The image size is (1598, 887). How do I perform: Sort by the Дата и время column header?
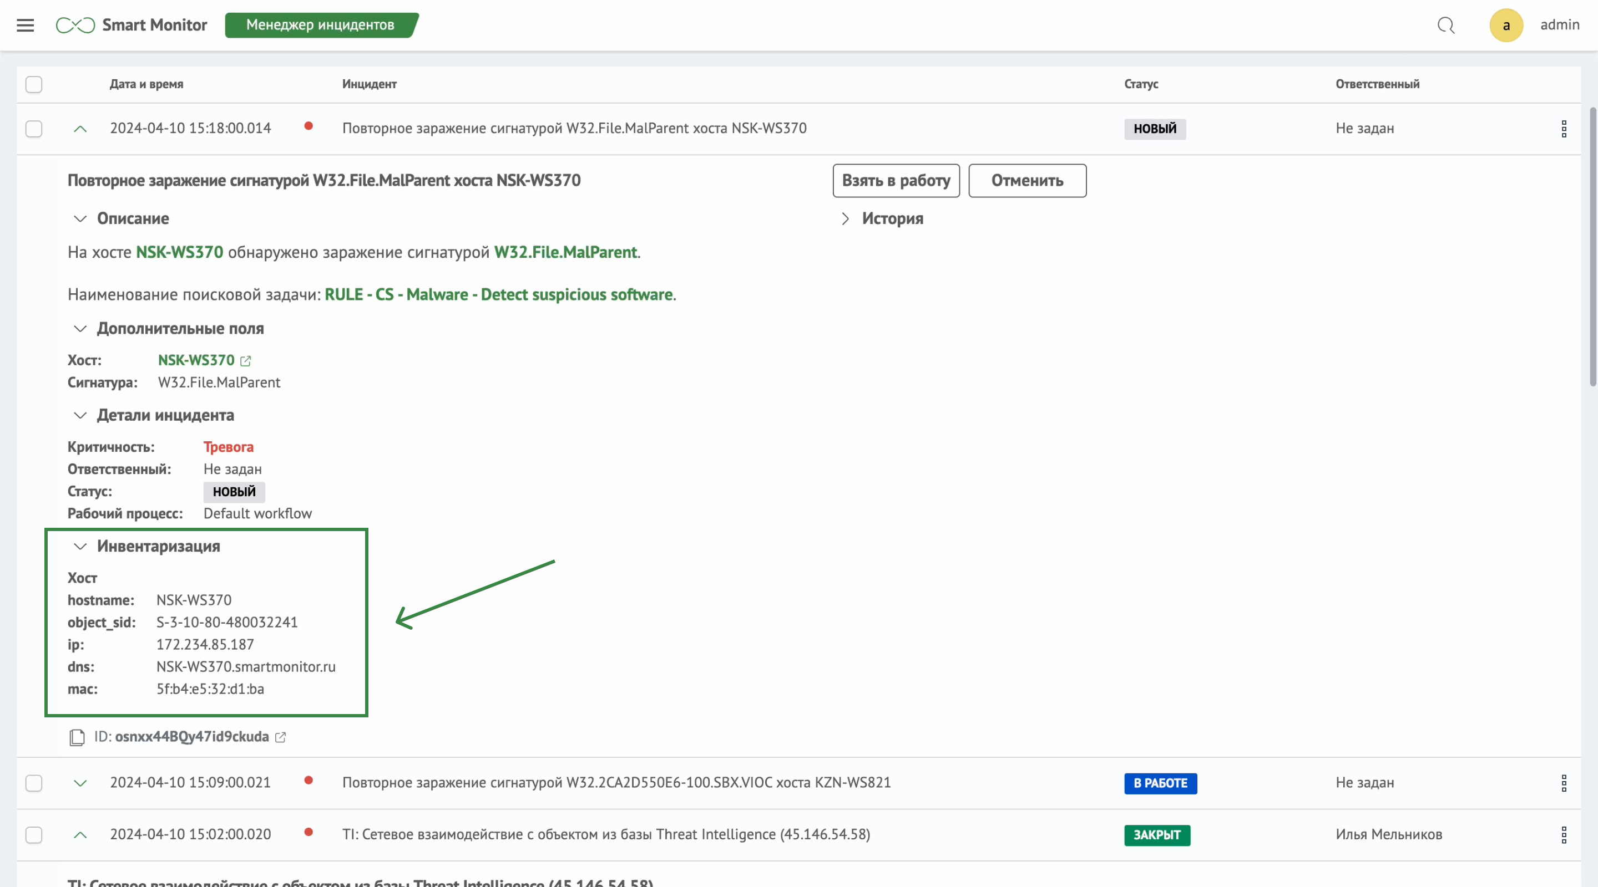pos(146,84)
